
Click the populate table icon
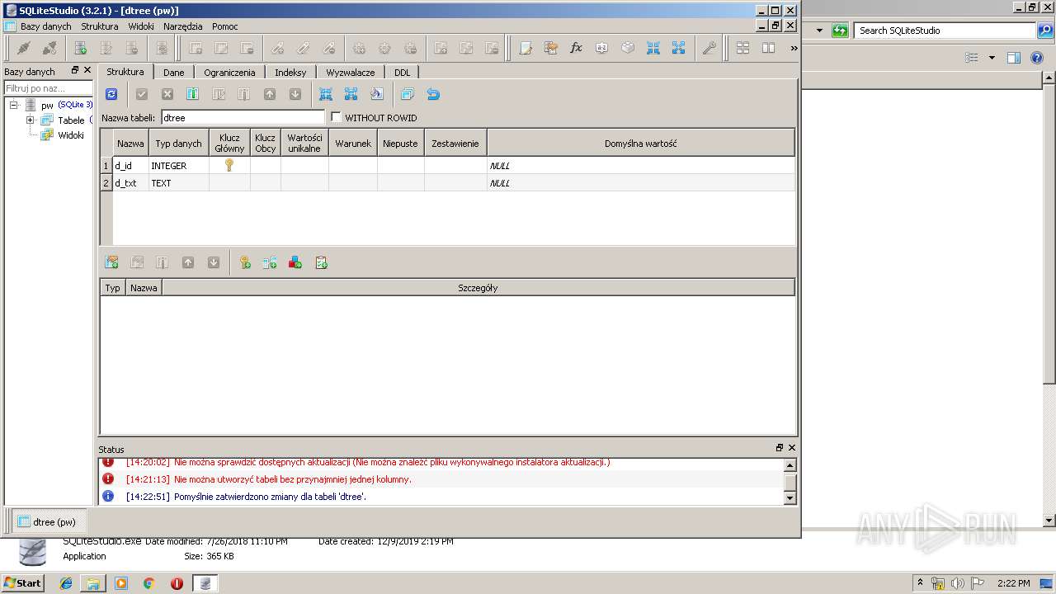click(376, 94)
